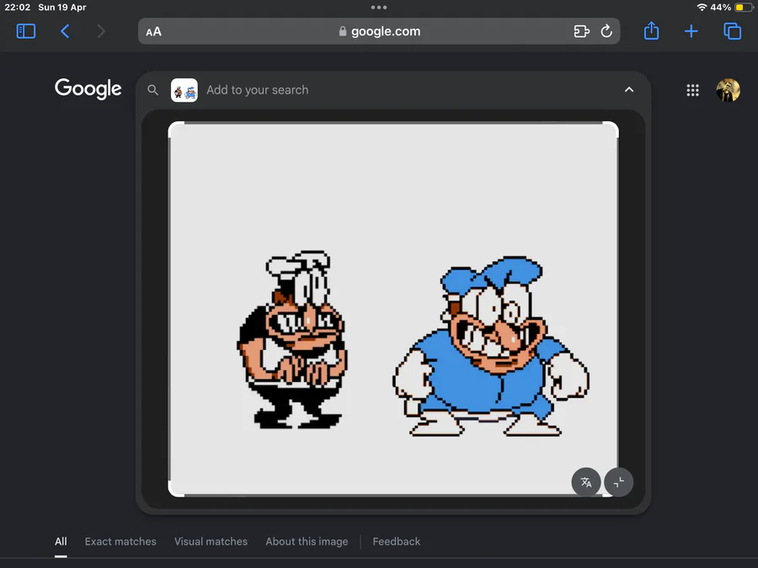Collapse the image preview with chevron

click(628, 89)
